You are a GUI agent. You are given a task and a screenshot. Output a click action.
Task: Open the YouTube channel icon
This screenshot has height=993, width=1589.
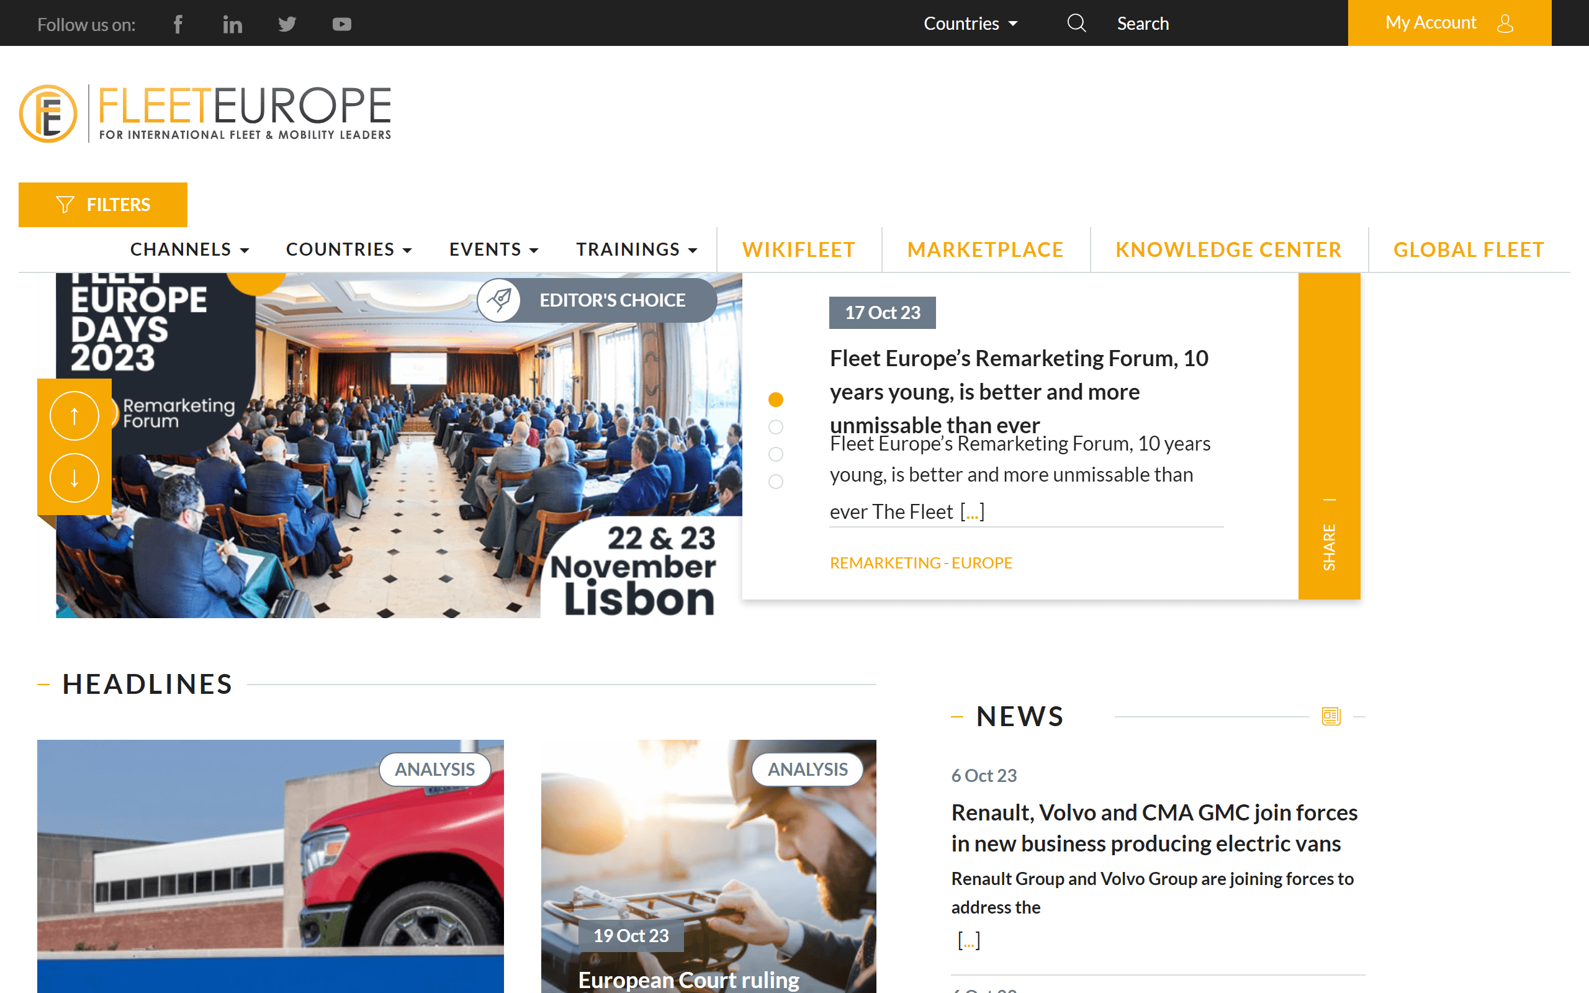click(341, 24)
